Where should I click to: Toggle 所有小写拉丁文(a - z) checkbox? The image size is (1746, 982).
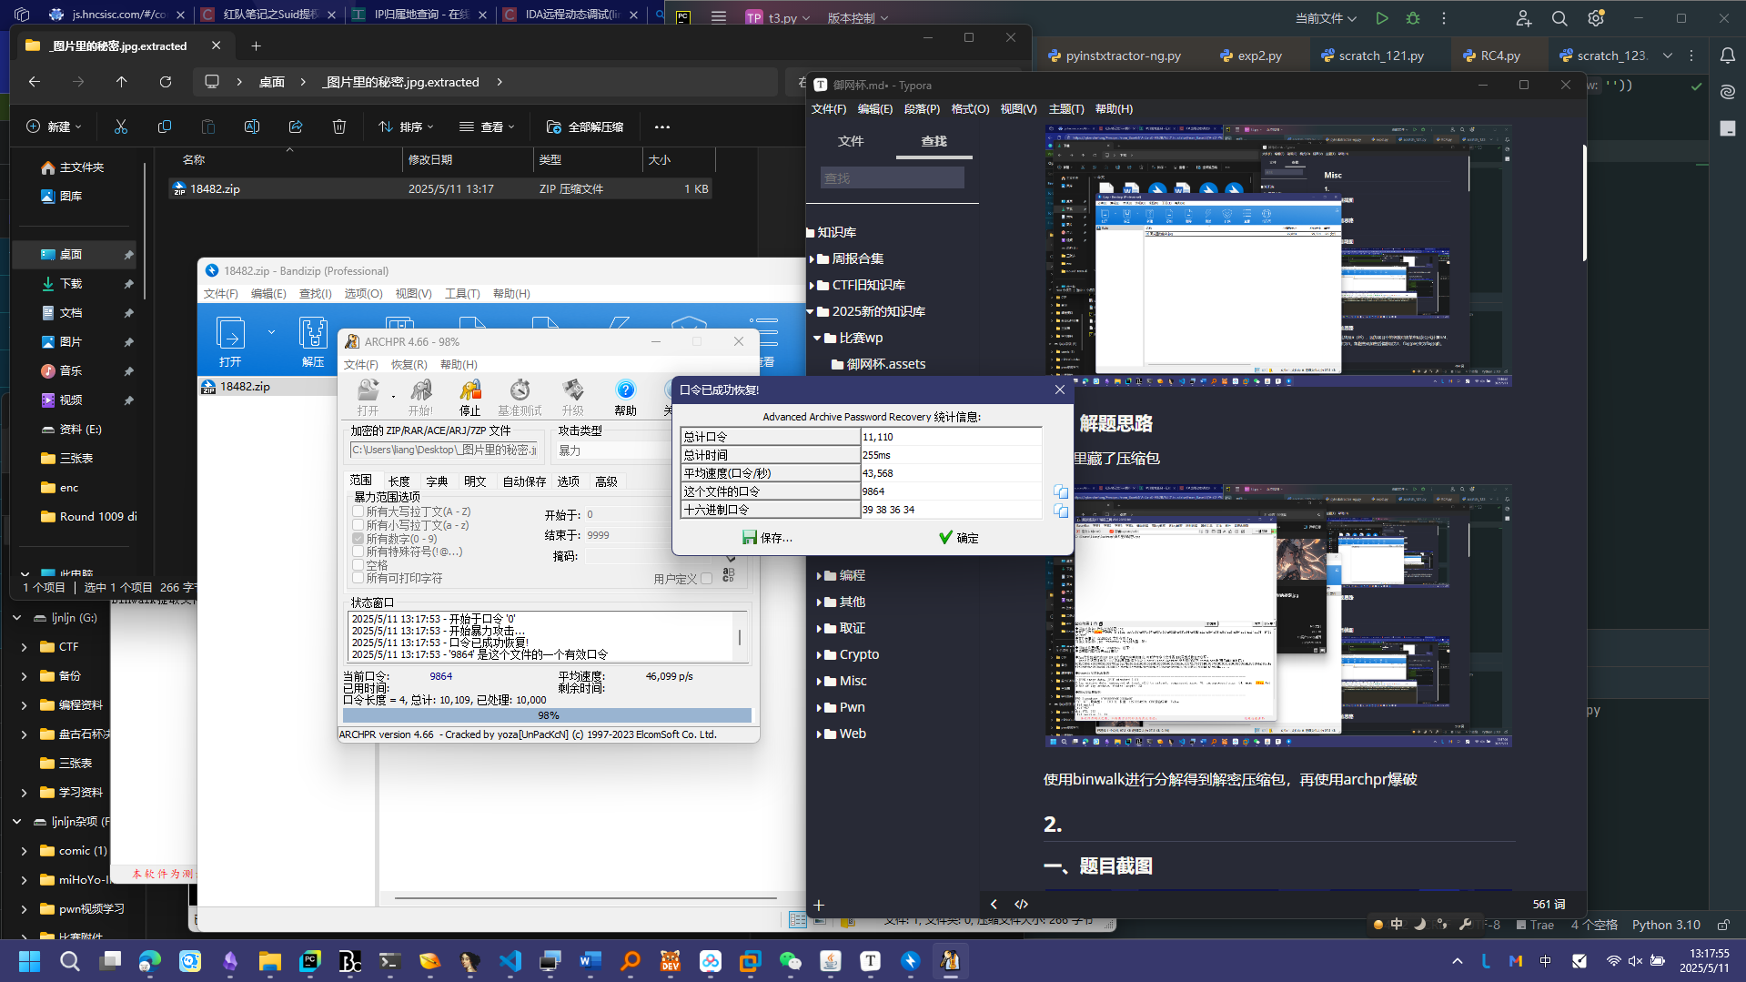[358, 525]
